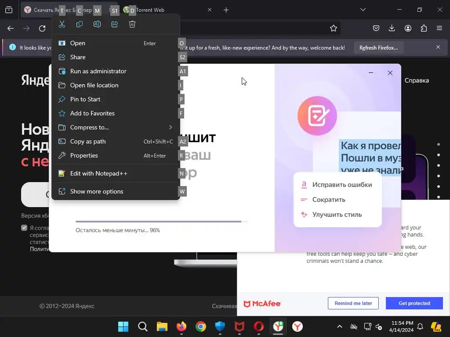
Task: Minimize the Yandex installer window
Action: point(371,73)
